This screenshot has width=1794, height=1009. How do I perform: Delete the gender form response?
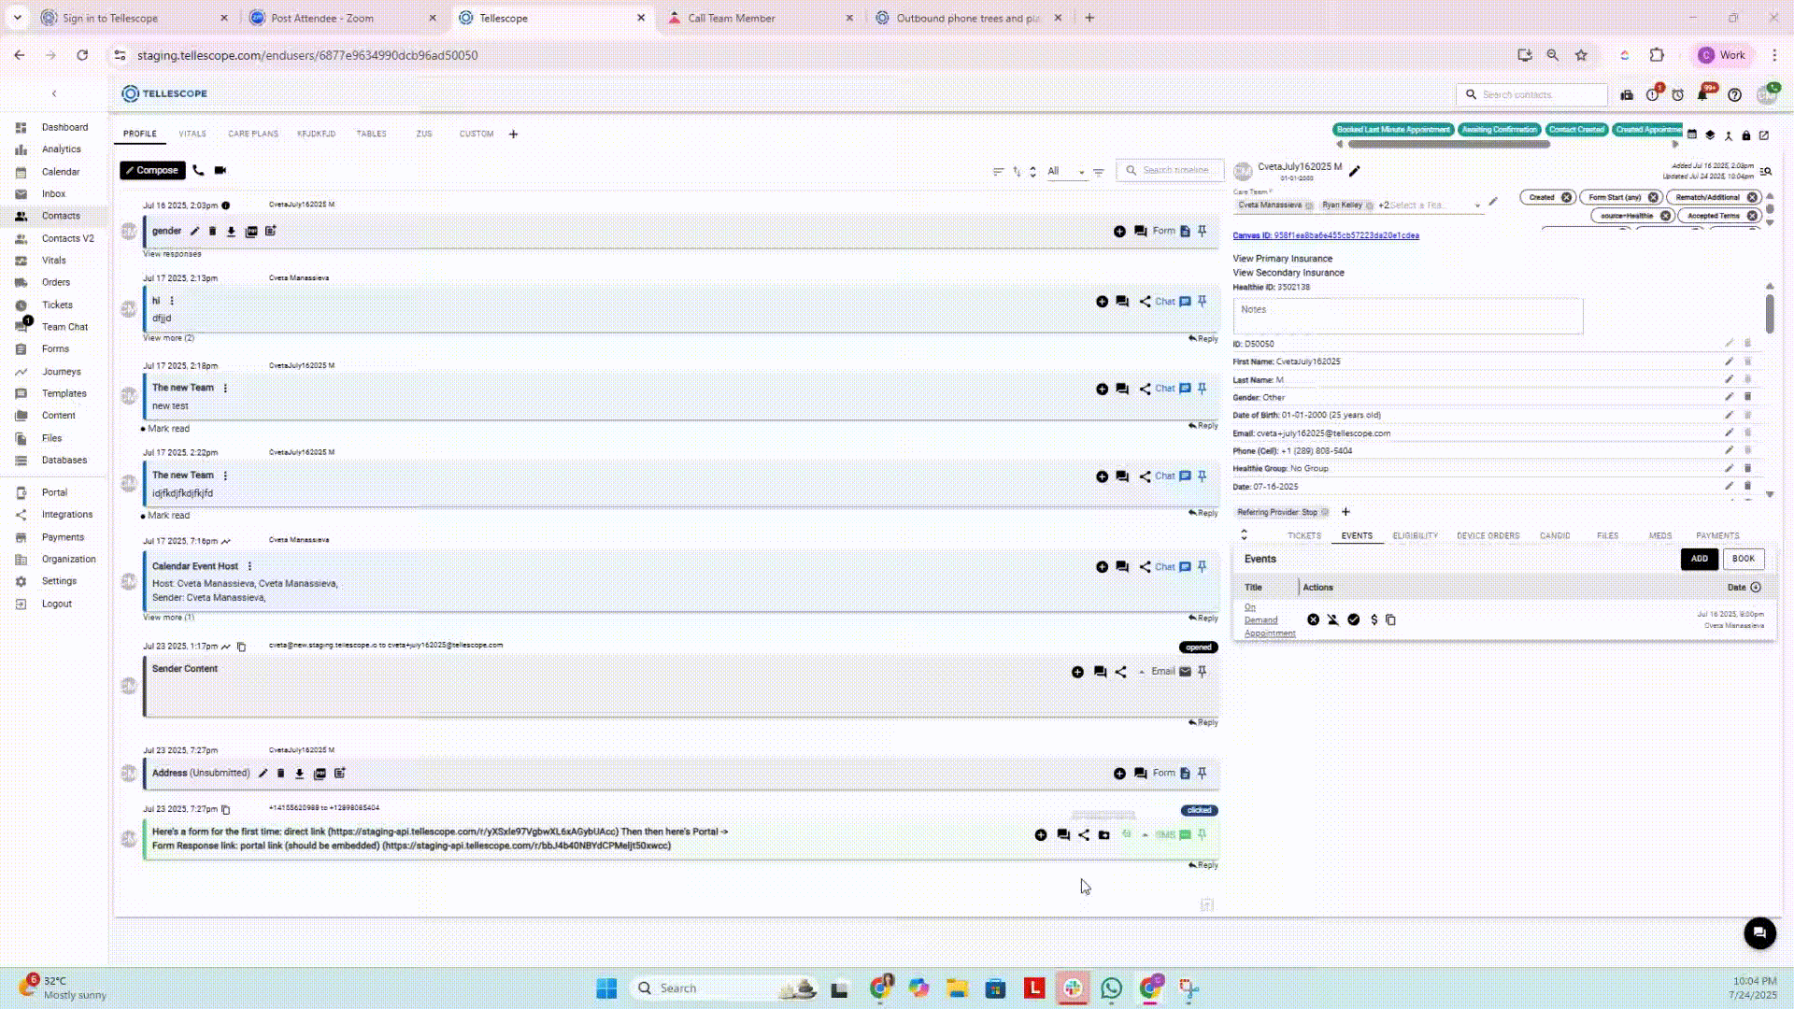tap(212, 232)
